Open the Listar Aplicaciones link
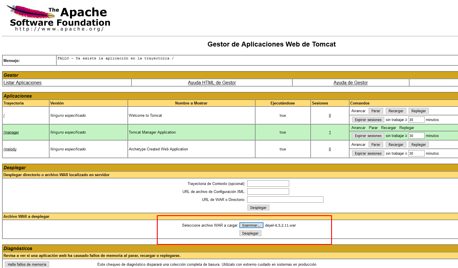 (x=22, y=83)
